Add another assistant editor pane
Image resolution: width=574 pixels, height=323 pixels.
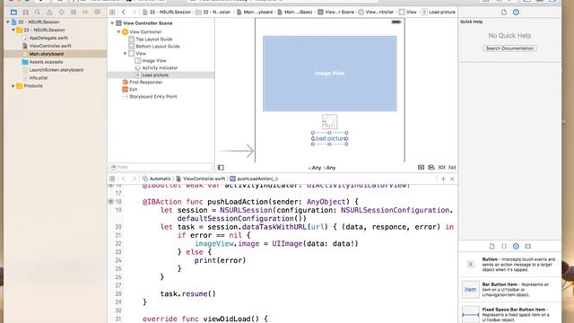[x=443, y=179]
